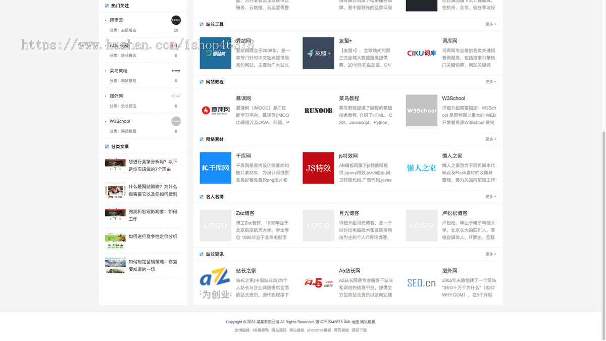This screenshot has height=341, width=606.
Task: Open the 懒人之家 logo image
Action: 422,168
